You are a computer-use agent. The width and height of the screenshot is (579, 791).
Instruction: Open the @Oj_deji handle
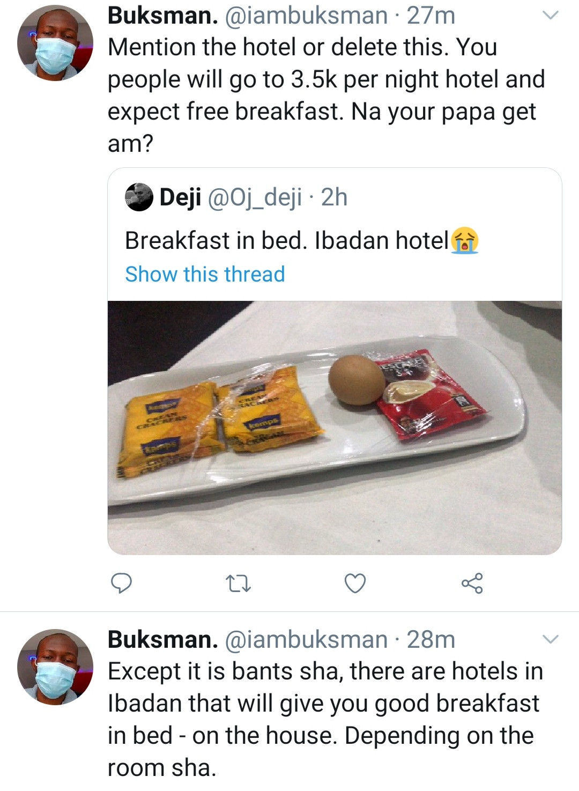[254, 197]
